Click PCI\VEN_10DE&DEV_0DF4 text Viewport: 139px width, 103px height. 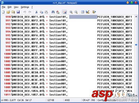[x=114, y=28]
